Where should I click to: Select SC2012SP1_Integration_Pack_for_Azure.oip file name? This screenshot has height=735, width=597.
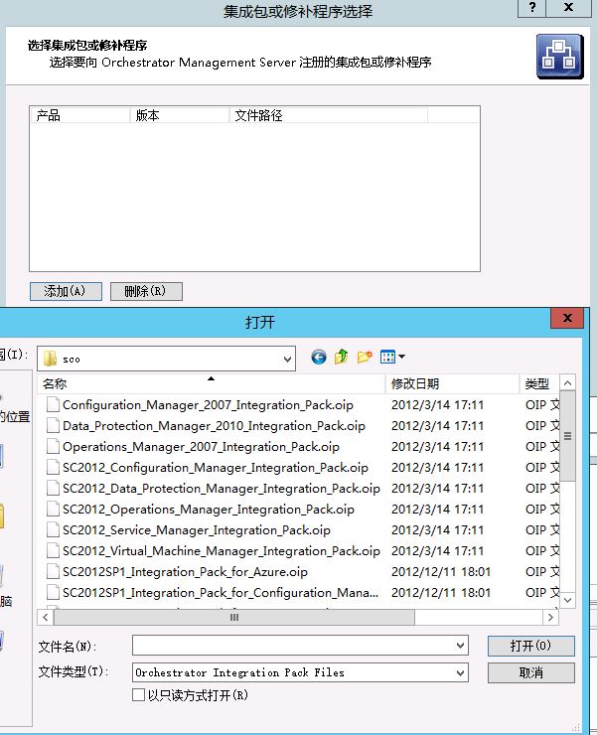[x=185, y=572]
